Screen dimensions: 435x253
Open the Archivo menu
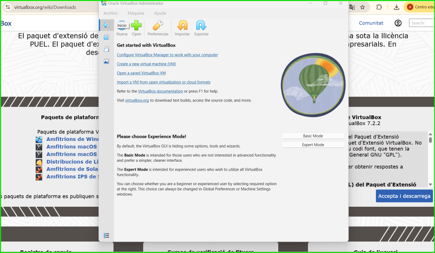coord(110,13)
